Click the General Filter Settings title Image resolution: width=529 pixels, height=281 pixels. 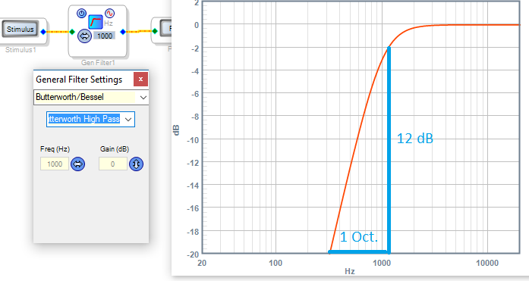pos(79,80)
